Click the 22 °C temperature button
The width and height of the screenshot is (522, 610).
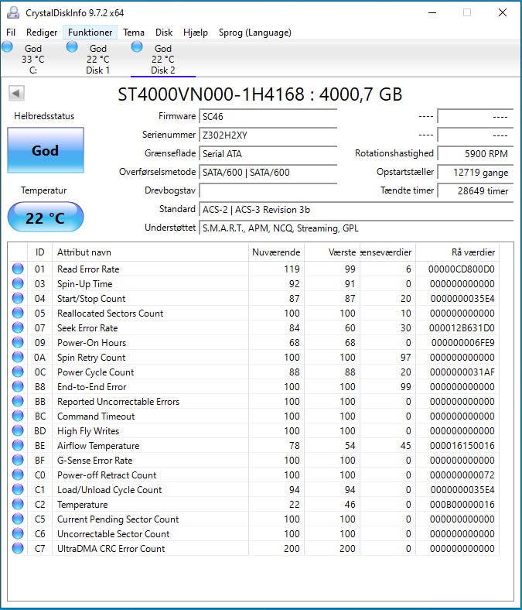click(x=45, y=218)
